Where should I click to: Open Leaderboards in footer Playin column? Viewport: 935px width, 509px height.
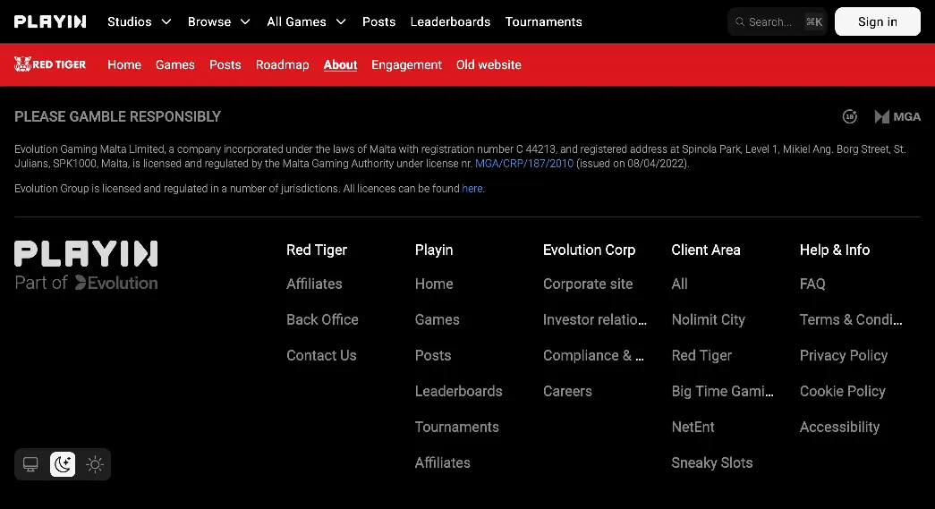pos(459,391)
